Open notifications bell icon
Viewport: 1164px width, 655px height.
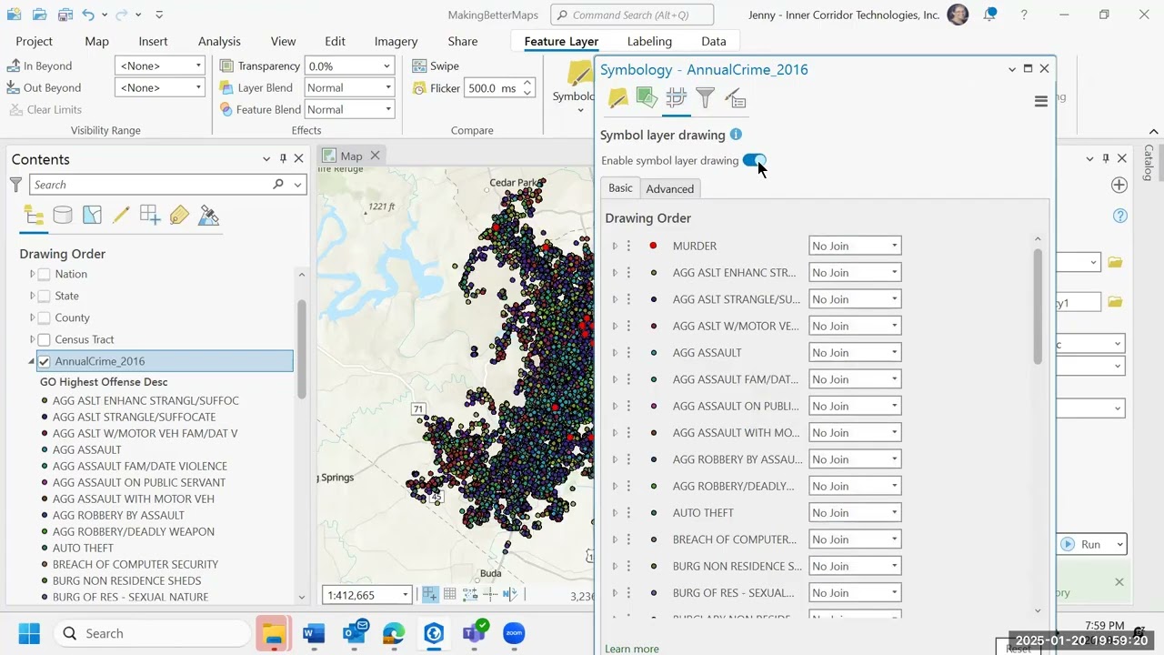989,15
